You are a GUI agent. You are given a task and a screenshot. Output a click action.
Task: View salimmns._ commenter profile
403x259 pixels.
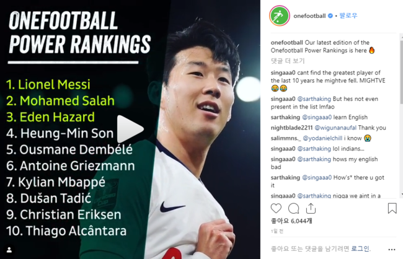pyautogui.click(x=286, y=138)
